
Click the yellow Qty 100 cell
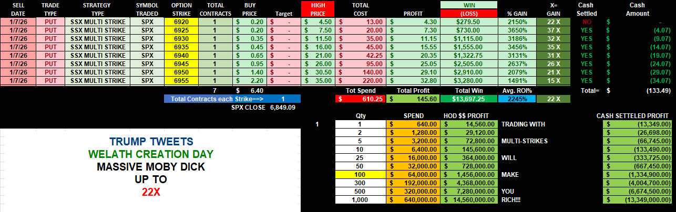click(361, 174)
